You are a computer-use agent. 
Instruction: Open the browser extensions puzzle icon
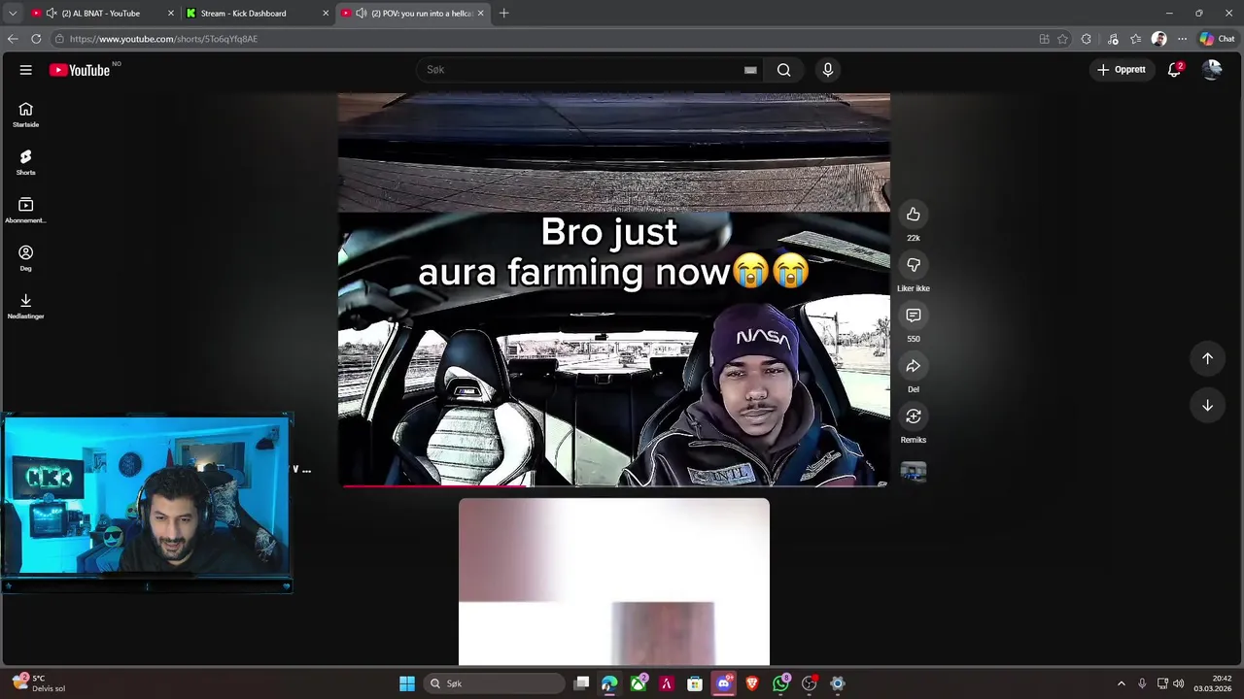pyautogui.click(x=1087, y=39)
